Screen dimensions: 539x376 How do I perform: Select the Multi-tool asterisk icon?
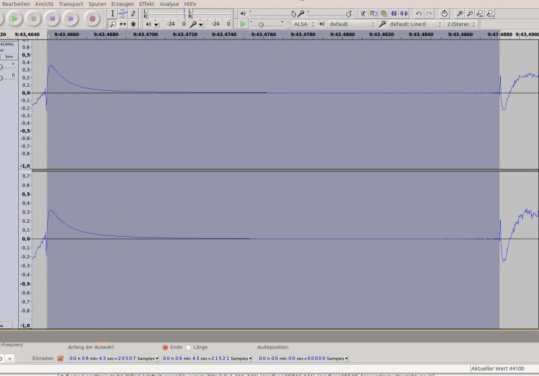(133, 24)
